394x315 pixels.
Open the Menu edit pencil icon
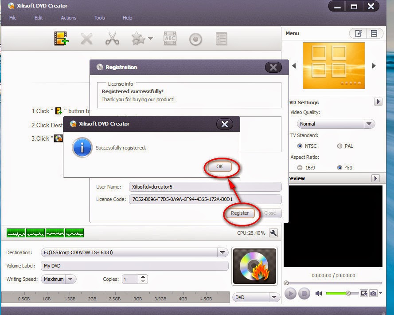pos(358,33)
